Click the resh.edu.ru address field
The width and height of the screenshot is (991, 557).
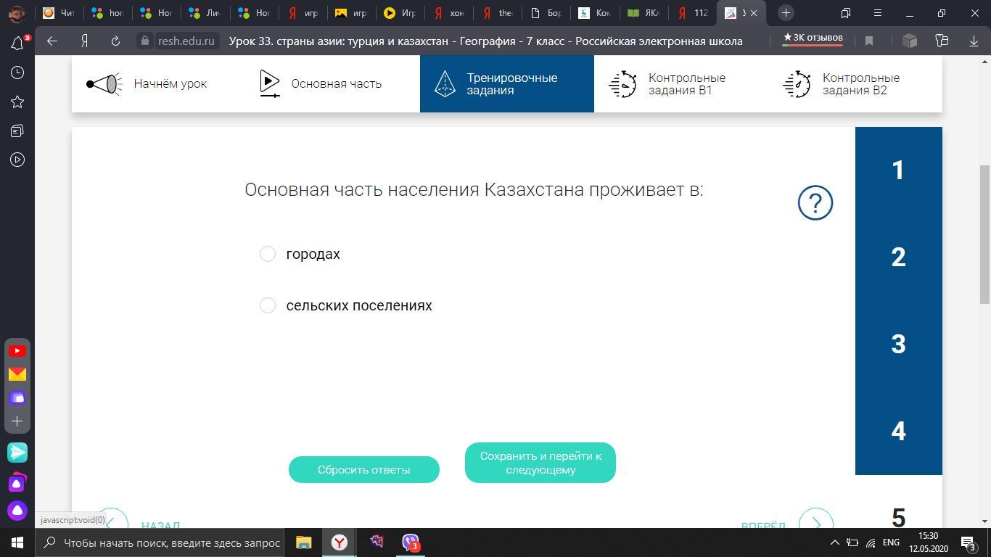point(186,41)
